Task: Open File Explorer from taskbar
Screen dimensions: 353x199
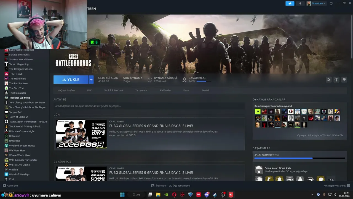Action: pos(158,195)
